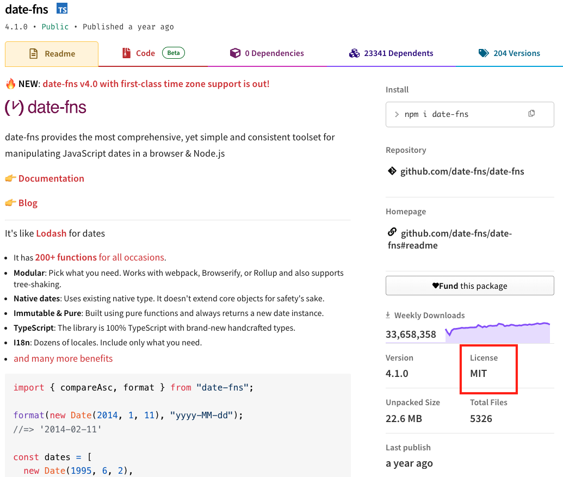Screen dimensions: 563x477
Task: Click the pointing hand beside Blog
Action: [x=10, y=203]
